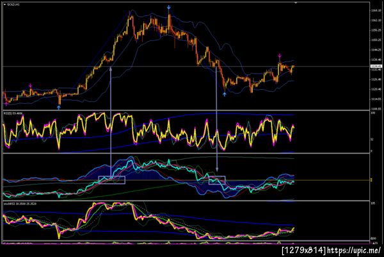
Task: Click the 1108.55 price scale value
Action: [x=376, y=109]
